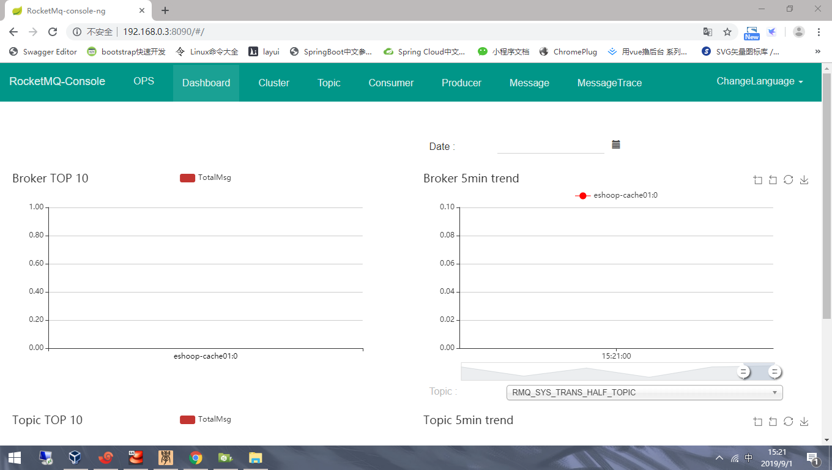Open the Swagger Editor bookmark
This screenshot has width=832, height=470.
43,52
